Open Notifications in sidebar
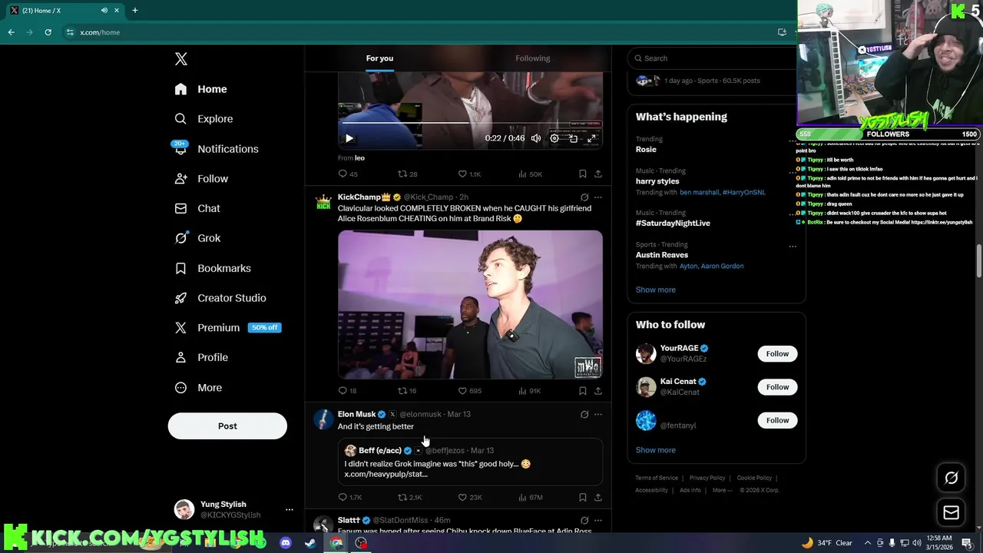Image resolution: width=983 pixels, height=553 pixels. [216, 149]
